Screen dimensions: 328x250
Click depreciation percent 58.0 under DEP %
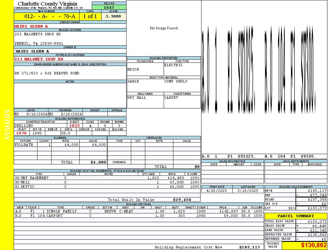pos(66,133)
